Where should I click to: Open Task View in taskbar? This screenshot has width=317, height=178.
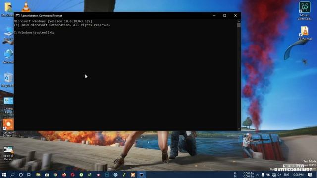[x=29, y=175]
